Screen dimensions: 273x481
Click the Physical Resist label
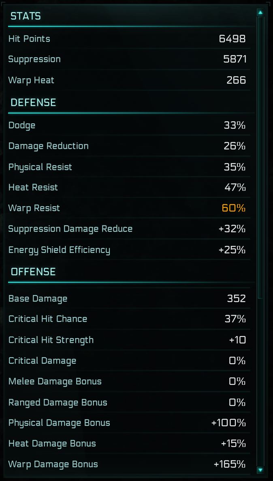tap(40, 167)
